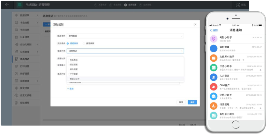Select the 指定条件 radio option
The image size is (267, 134).
coord(84,43)
